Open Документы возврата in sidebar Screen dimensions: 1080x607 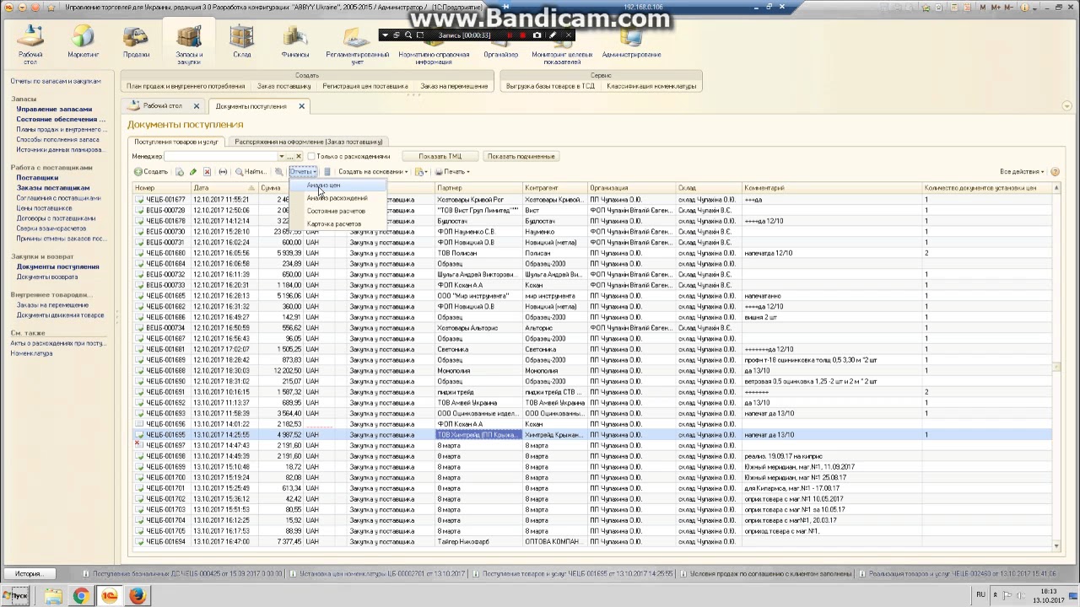click(x=47, y=277)
